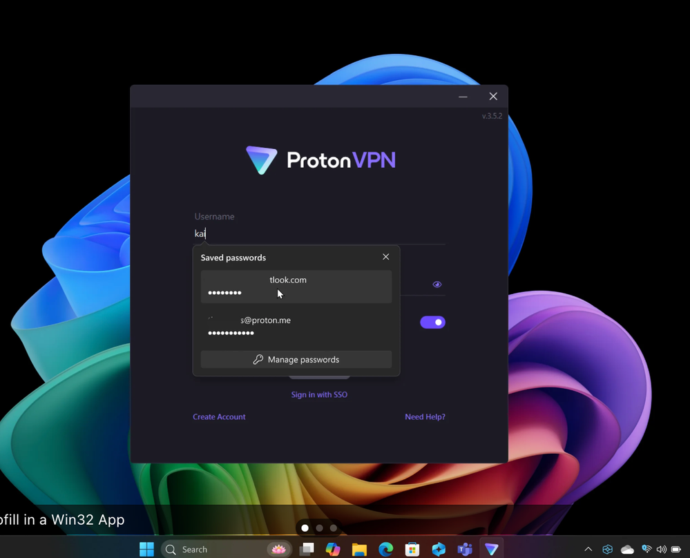
Task: Select the second carousel page dot
Action: click(320, 528)
